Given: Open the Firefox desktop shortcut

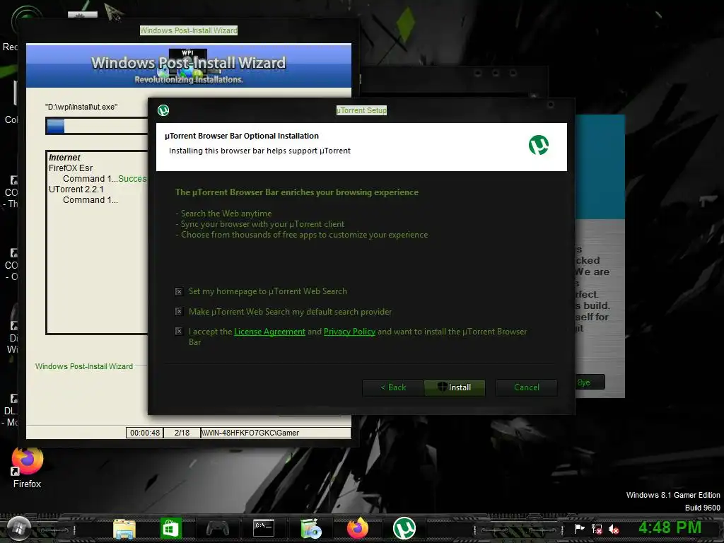Looking at the screenshot, I should click(x=28, y=467).
